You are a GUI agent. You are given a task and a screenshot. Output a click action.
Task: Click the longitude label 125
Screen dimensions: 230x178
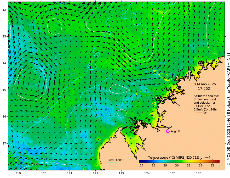pyautogui.click(x=173, y=173)
